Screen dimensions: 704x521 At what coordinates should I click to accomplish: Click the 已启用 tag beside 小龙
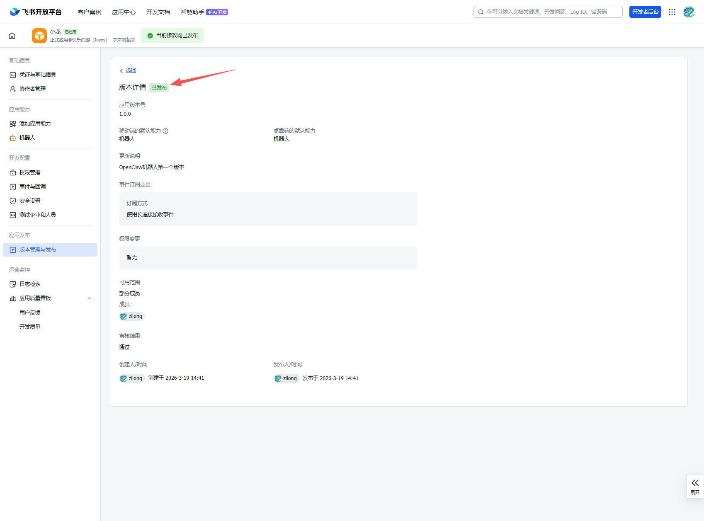70,32
